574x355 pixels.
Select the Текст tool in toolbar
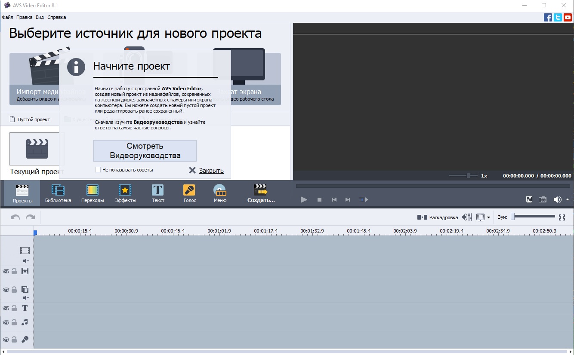coord(158,193)
